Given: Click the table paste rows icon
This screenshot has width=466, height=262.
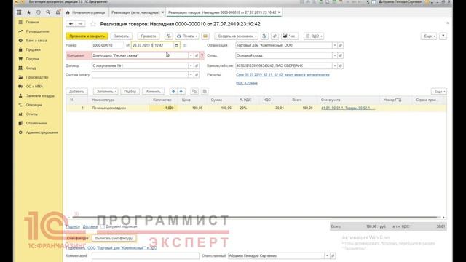Looking at the screenshot, I should [x=205, y=91].
